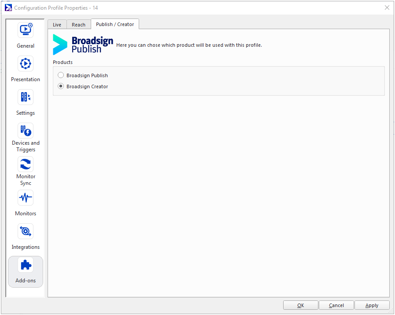Click the Cancel button
The image size is (395, 315).
(x=336, y=305)
